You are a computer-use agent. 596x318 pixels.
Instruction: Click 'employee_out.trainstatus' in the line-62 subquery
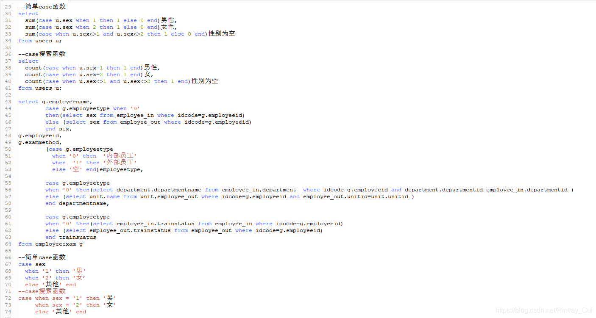point(130,230)
